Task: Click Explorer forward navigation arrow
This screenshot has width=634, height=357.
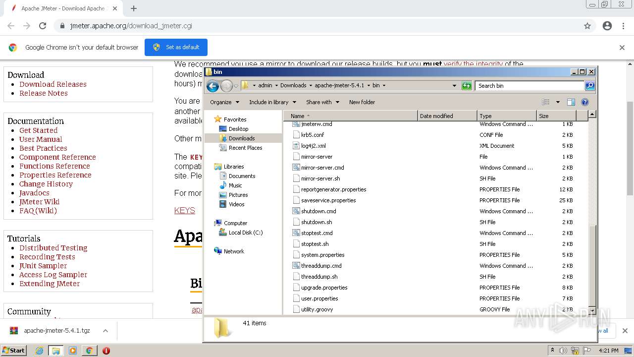Action: [226, 86]
